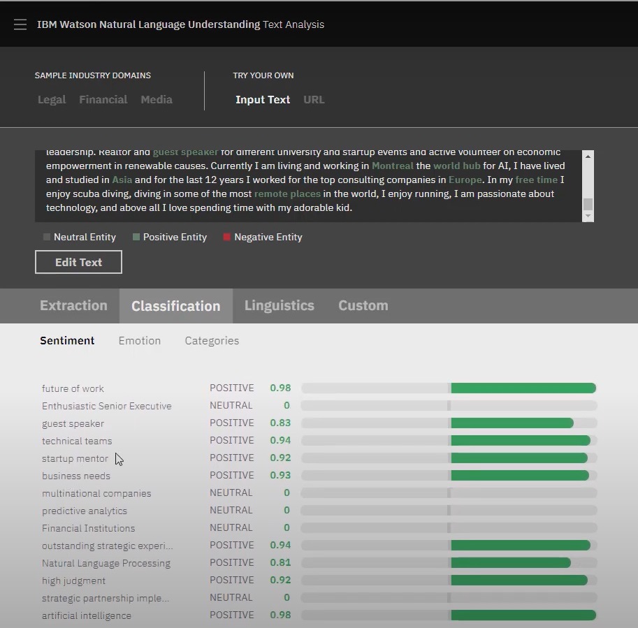Click the 'strategic partnership imple...' row label
Image resolution: width=638 pixels, height=628 pixels.
106,598
